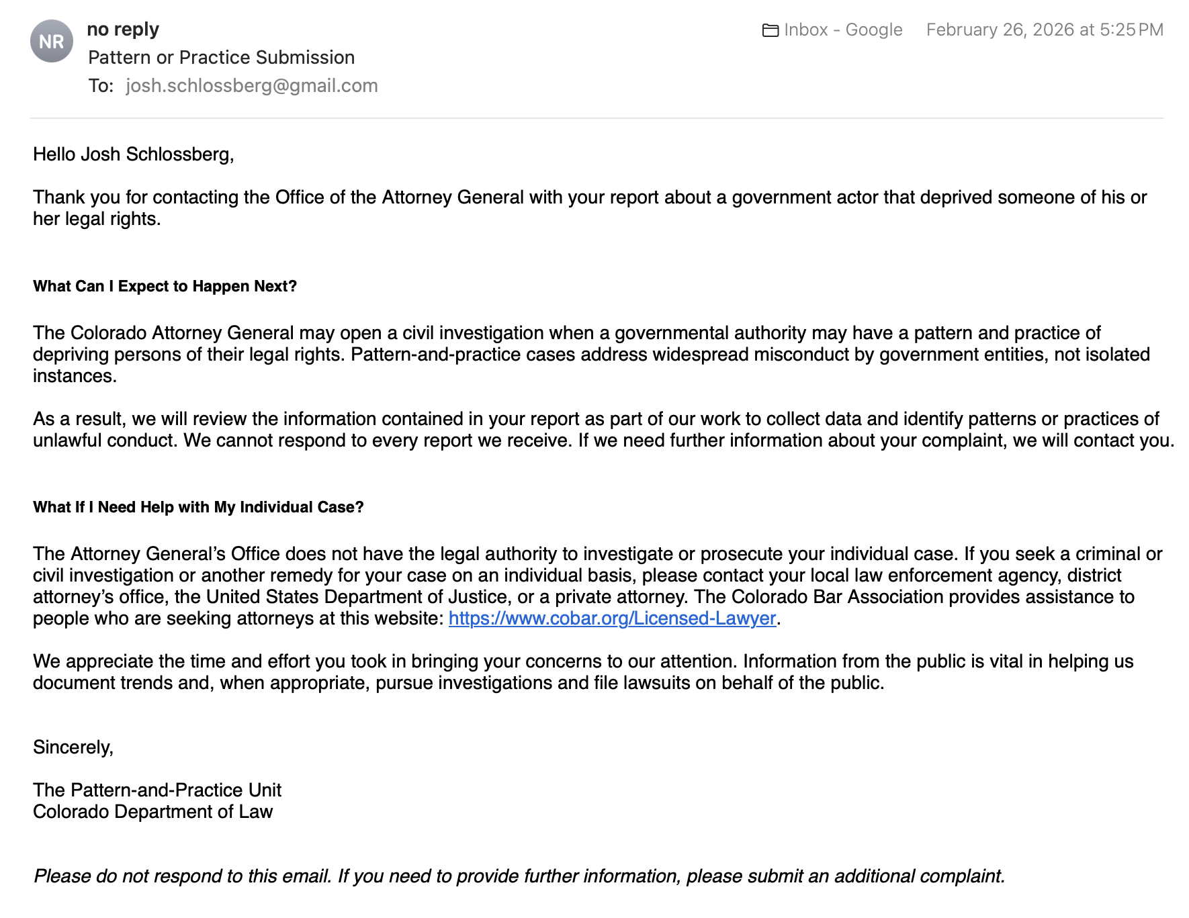Click the italic "Please do not respond" notice
The height and width of the screenshot is (918, 1189).
[519, 876]
